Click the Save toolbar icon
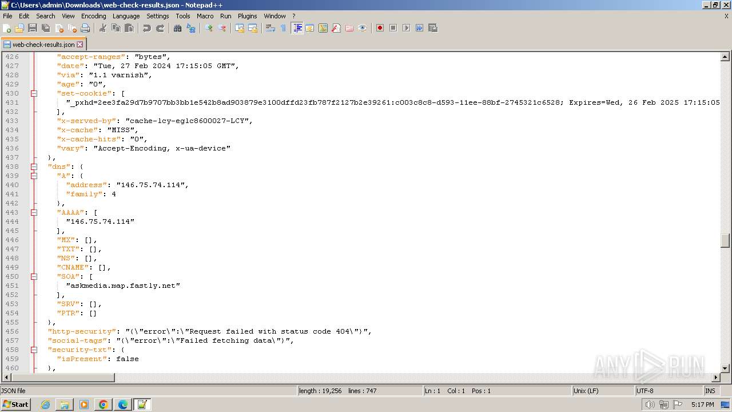The width and height of the screenshot is (732, 412). pos(33,28)
